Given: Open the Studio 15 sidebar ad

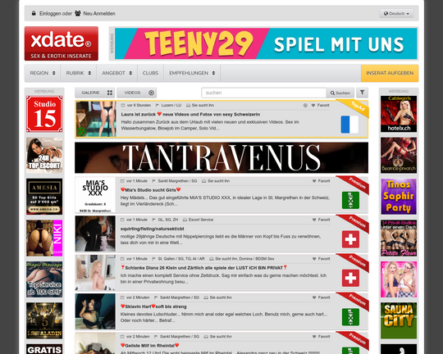Looking at the screenshot, I should tap(44, 114).
